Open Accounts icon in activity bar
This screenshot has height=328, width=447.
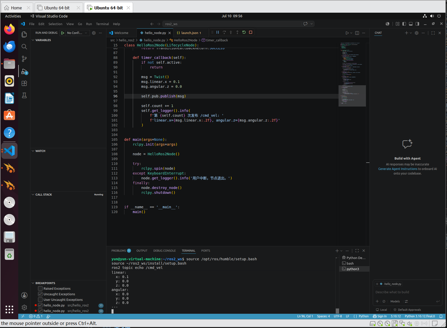pos(24,295)
